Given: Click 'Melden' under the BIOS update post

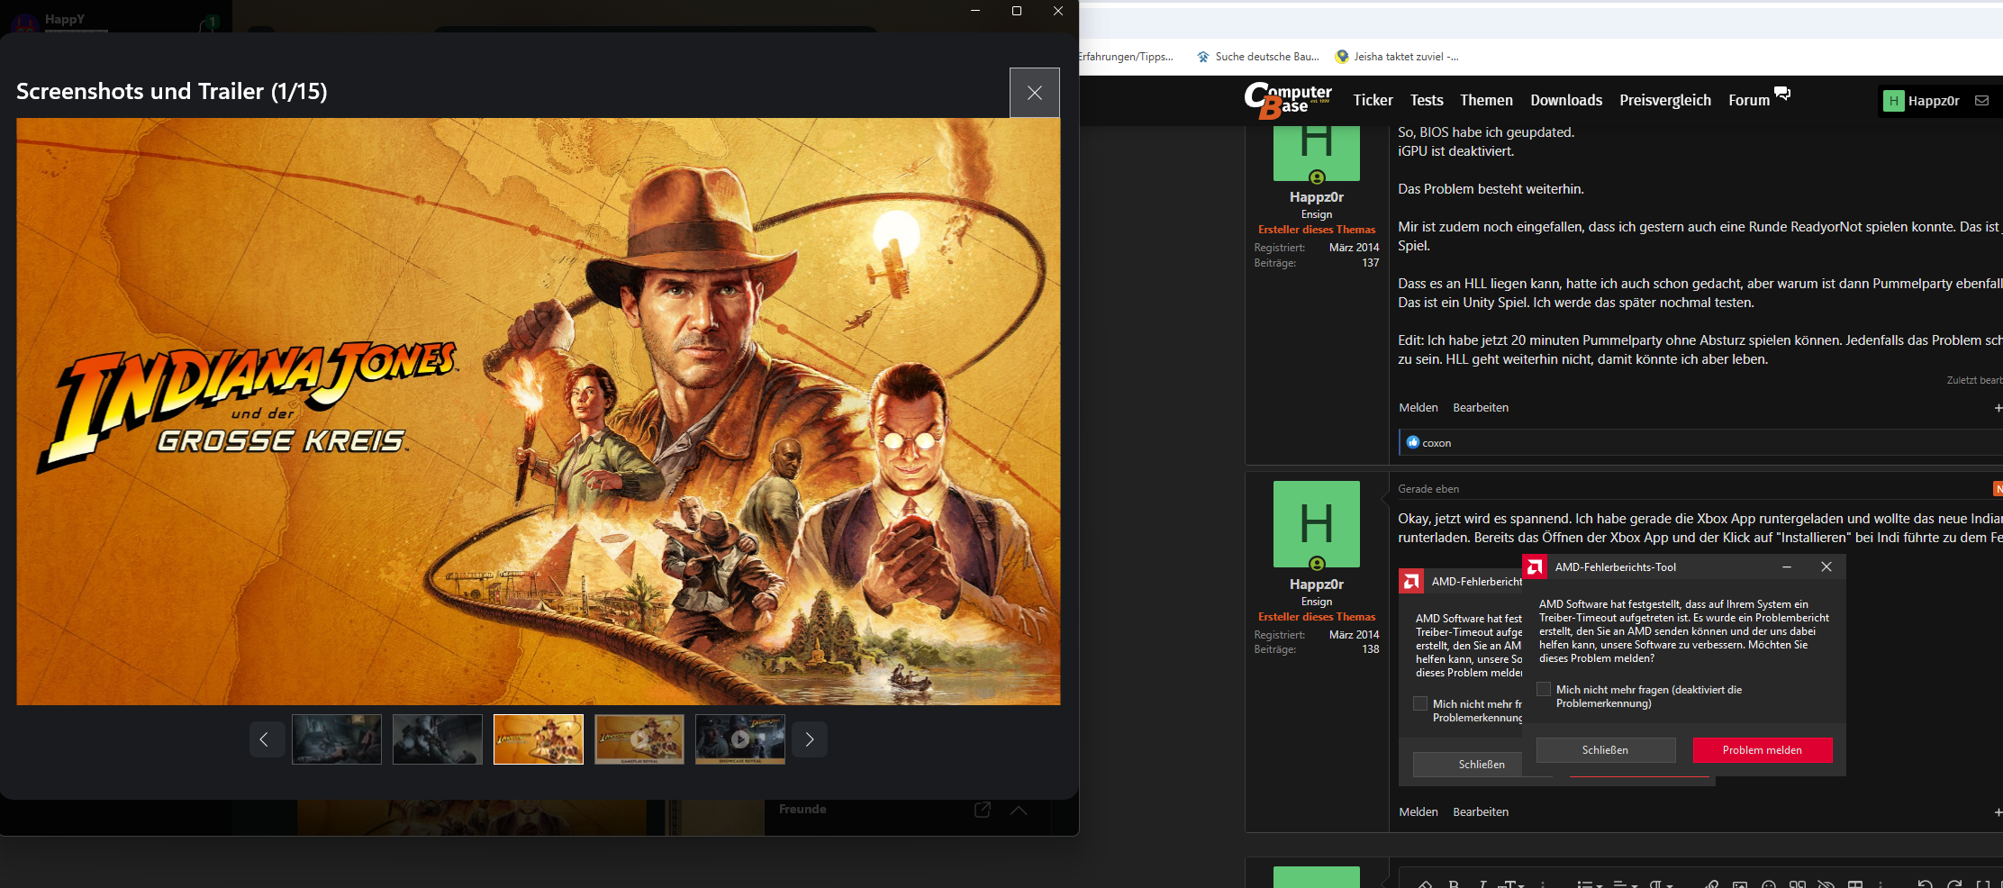Looking at the screenshot, I should 1418,408.
